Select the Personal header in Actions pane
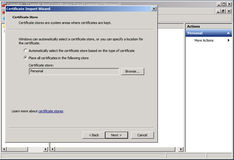This screenshot has width=234, height=160. click(x=195, y=33)
